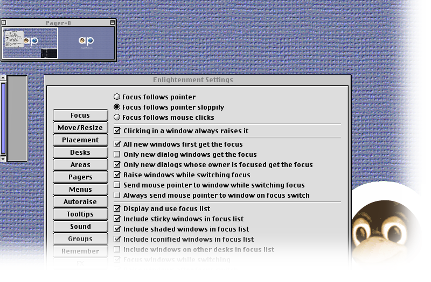Toggle Include shaded windows in focus list
The width and height of the screenshot is (431, 282).
[x=117, y=229]
